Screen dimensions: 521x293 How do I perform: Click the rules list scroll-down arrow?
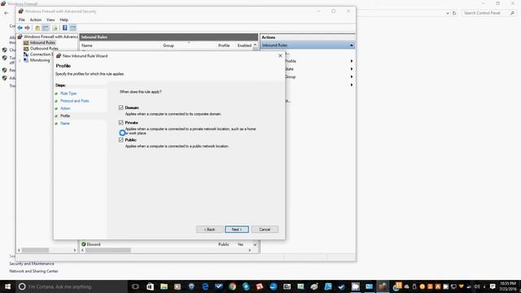click(255, 244)
